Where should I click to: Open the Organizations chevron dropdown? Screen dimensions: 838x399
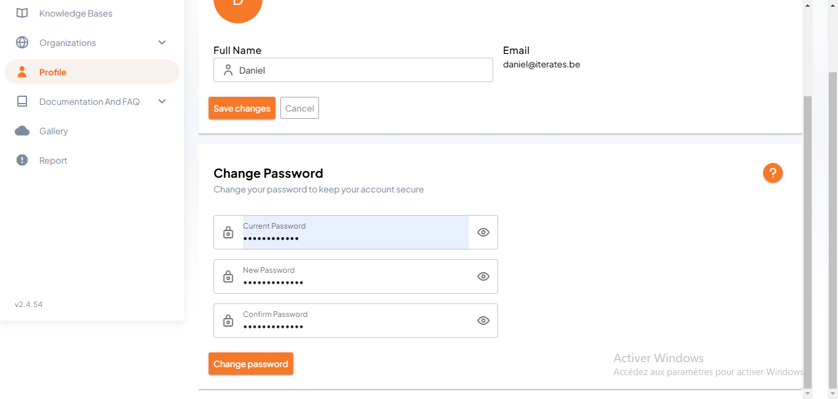(x=161, y=42)
